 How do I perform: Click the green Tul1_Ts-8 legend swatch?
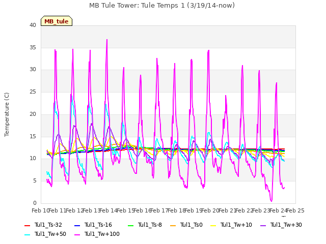point(130,225)
